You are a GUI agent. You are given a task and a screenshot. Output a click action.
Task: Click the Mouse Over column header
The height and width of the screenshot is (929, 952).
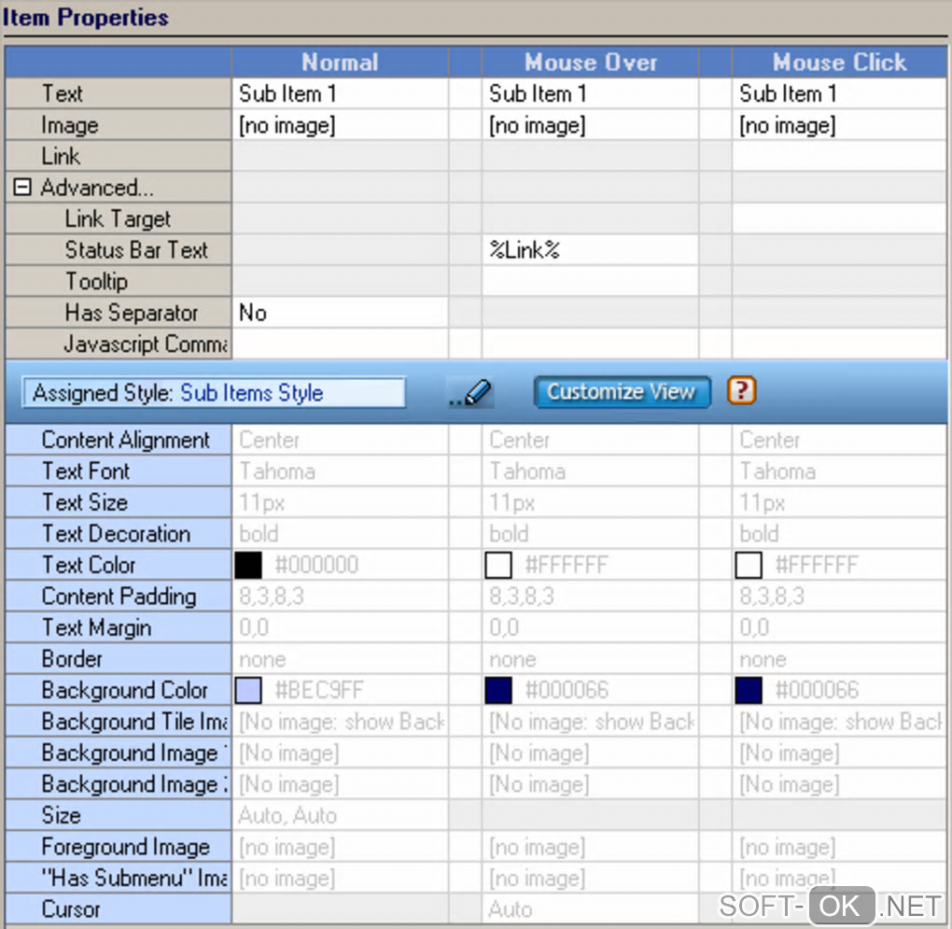[590, 62]
